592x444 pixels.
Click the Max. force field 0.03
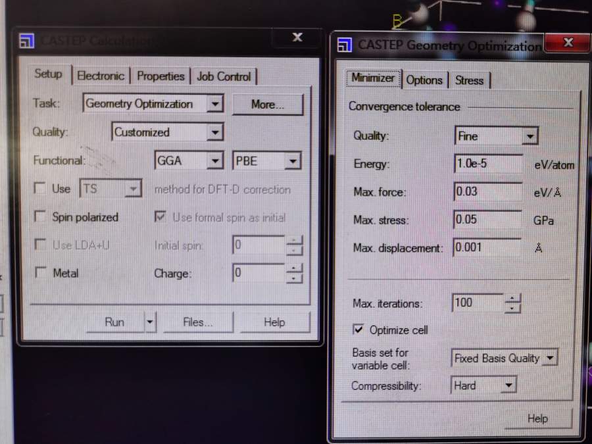[488, 192]
